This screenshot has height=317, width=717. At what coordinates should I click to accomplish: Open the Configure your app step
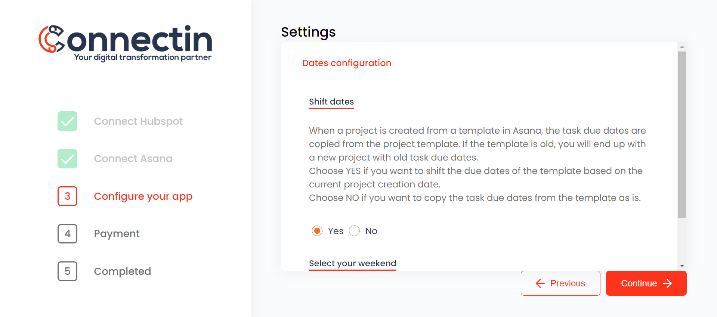point(143,196)
